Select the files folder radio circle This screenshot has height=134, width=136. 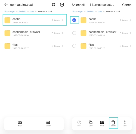(x=74, y=46)
